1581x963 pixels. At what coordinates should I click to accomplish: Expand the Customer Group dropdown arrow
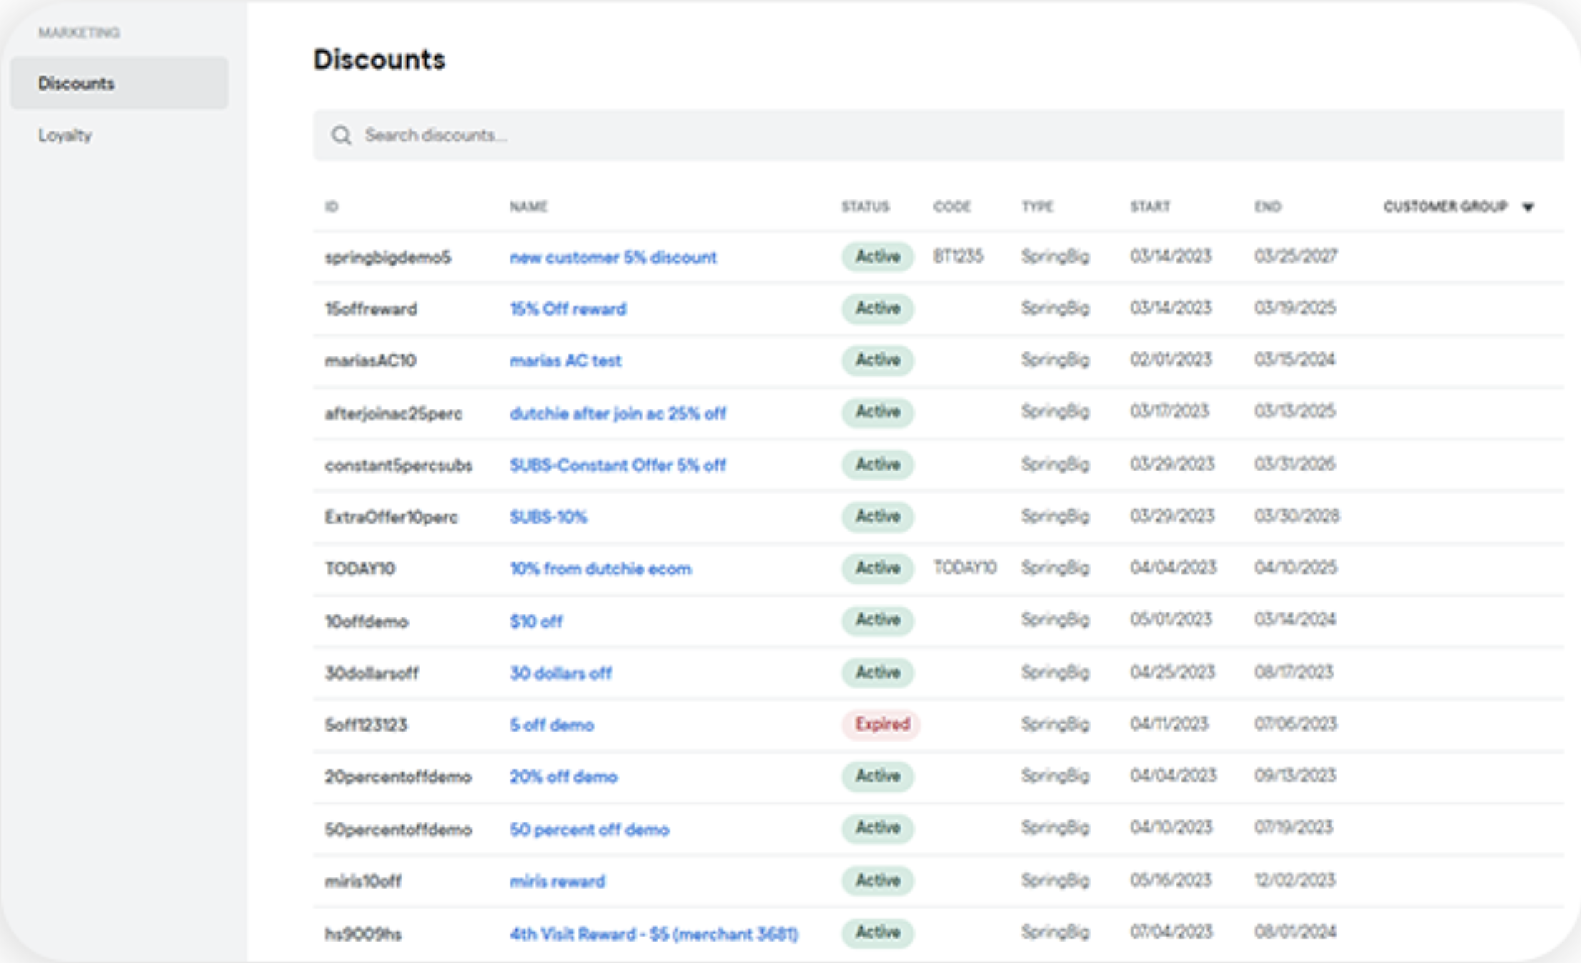[x=1528, y=207]
